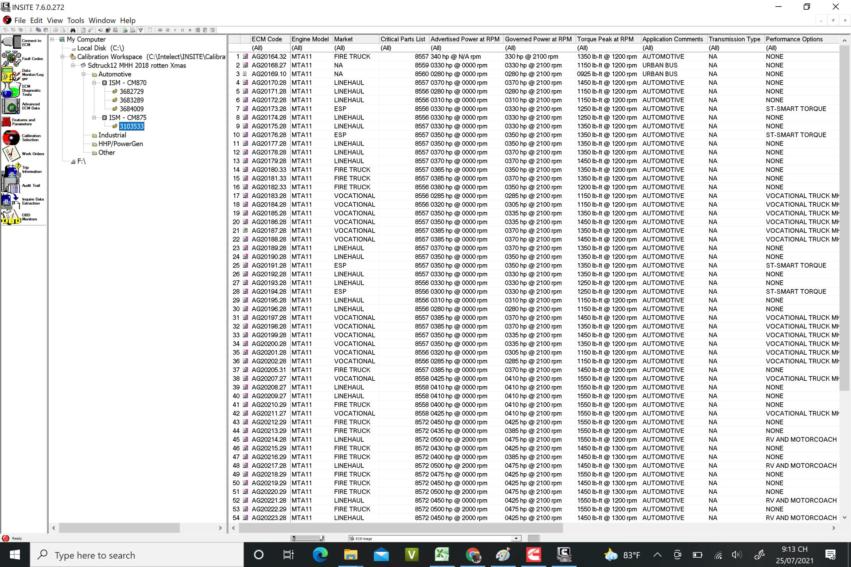Click the funnel Filter toolbar icon
851x567 pixels.
[140, 30]
